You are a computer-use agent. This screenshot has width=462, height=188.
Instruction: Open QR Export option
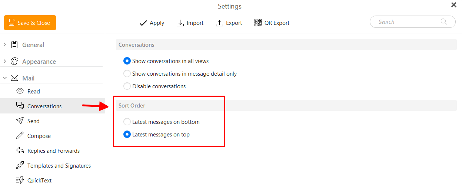[272, 23]
